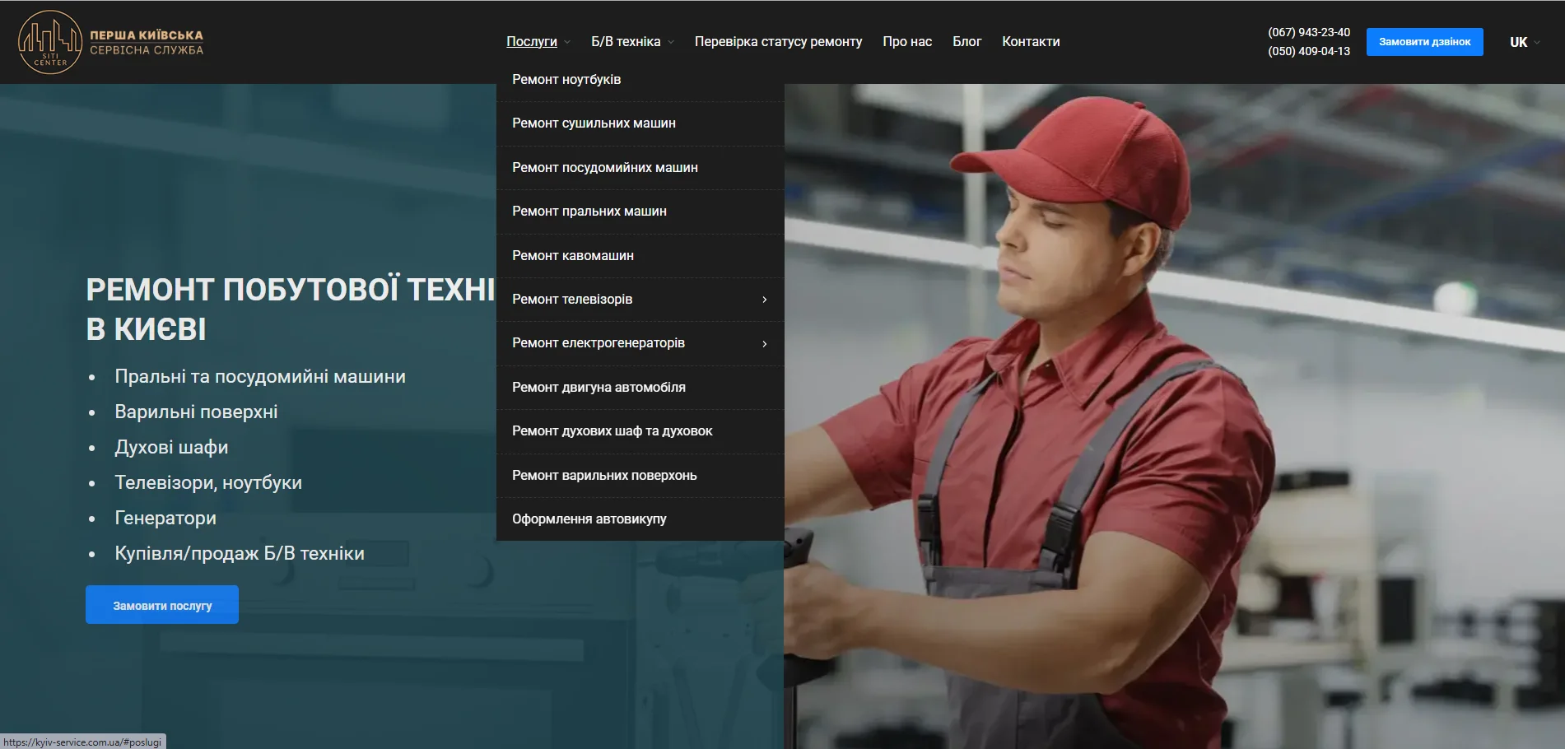The width and height of the screenshot is (1565, 749).
Task: Open Ремонт духових шаф та духовок
Action: [612, 431]
